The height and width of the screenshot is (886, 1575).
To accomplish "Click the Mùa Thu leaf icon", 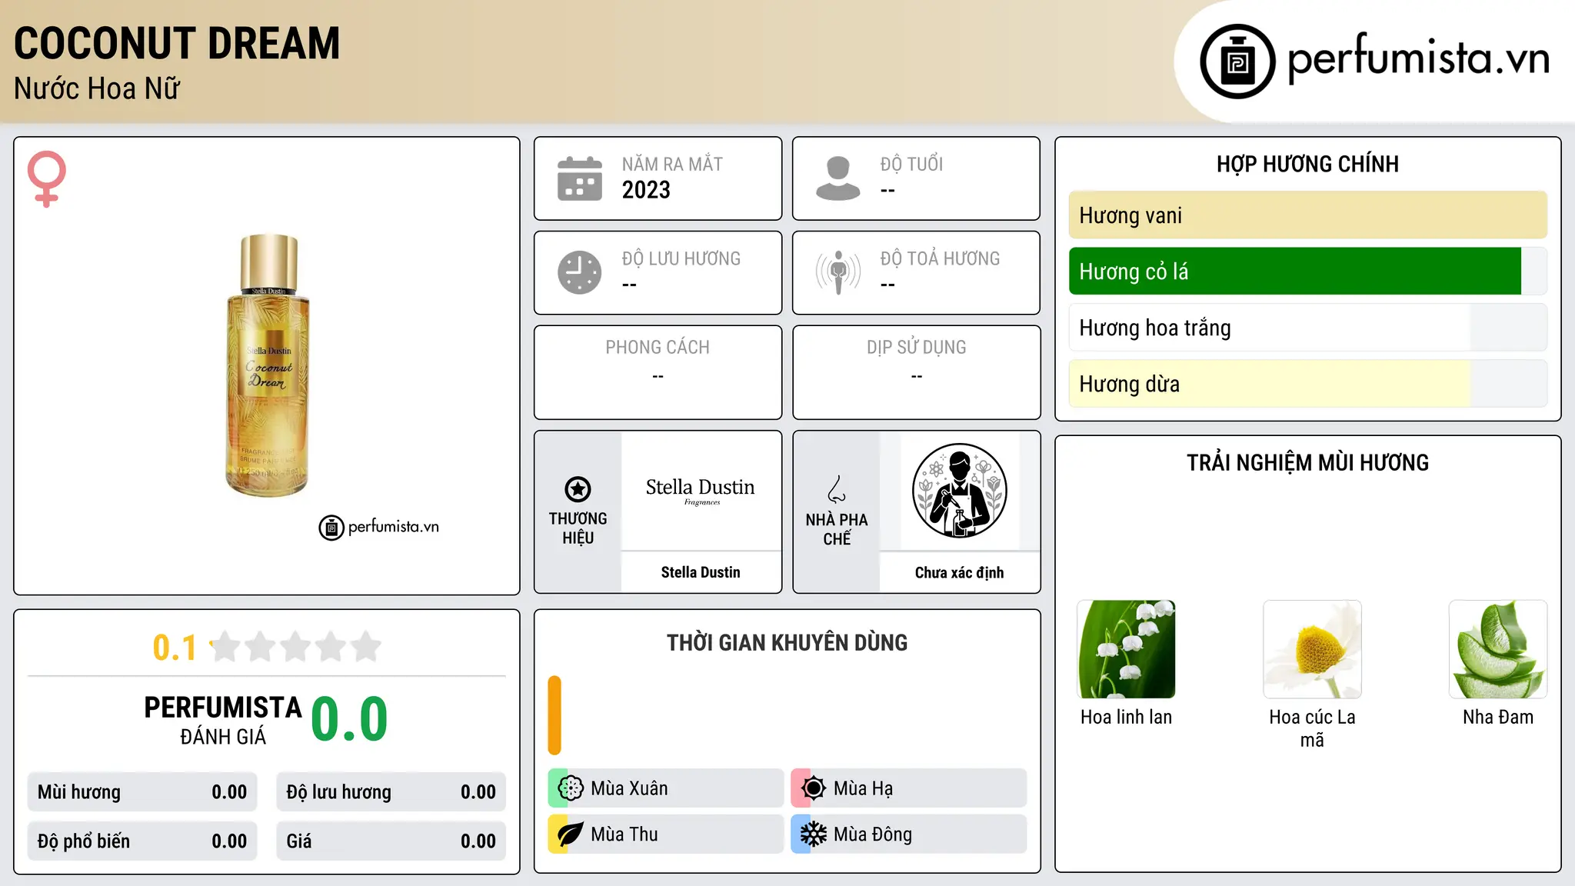I will pos(571,834).
